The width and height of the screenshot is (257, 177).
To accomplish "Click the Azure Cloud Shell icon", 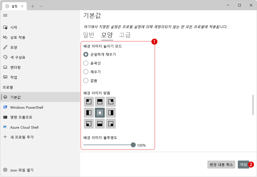I will click(x=5, y=127).
